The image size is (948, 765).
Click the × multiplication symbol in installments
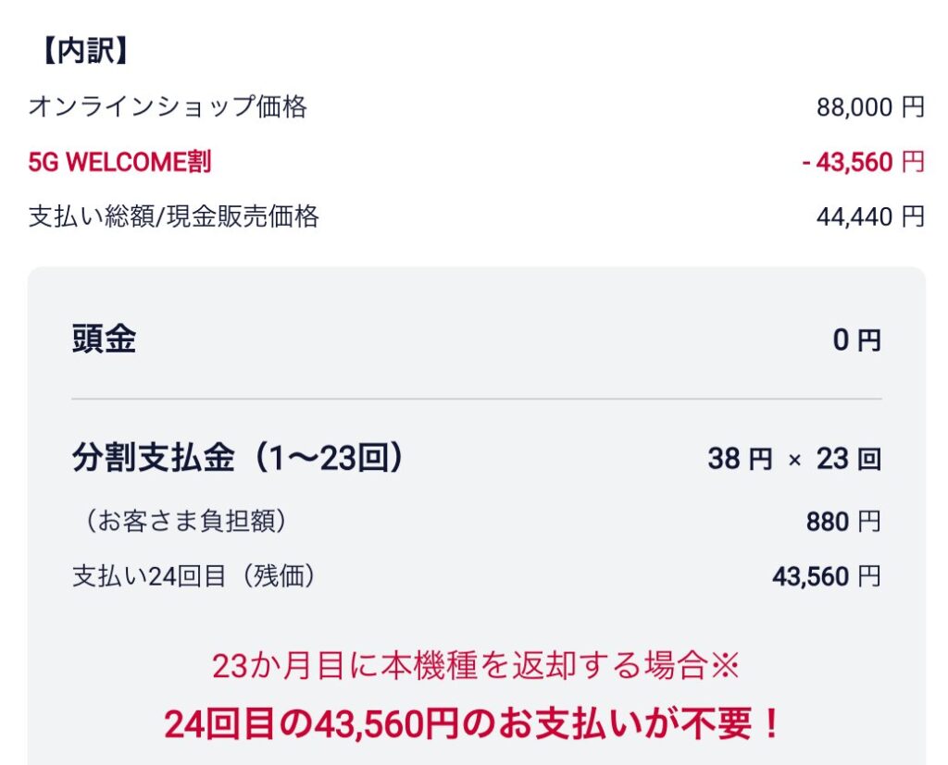(794, 460)
